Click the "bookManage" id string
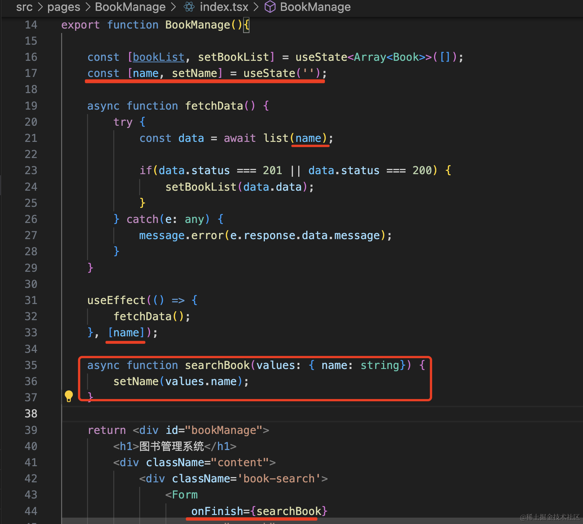Image resolution: width=583 pixels, height=524 pixels. [x=223, y=430]
